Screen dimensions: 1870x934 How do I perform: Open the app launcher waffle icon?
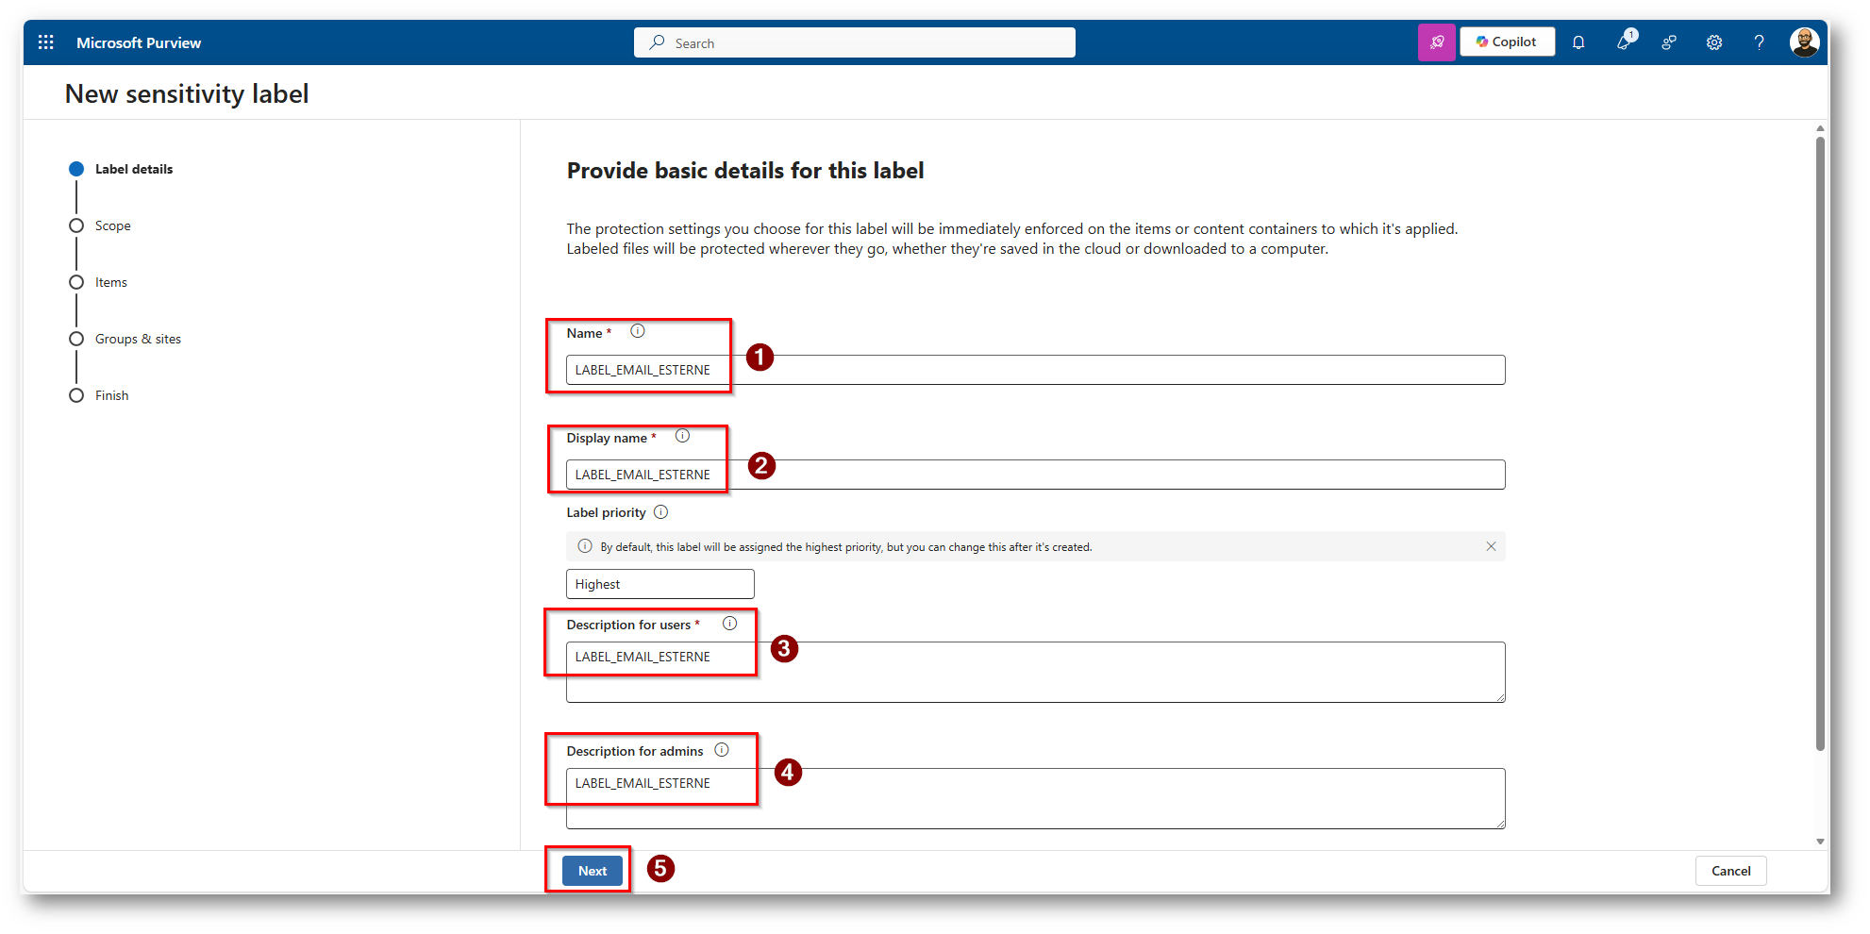pyautogui.click(x=45, y=42)
